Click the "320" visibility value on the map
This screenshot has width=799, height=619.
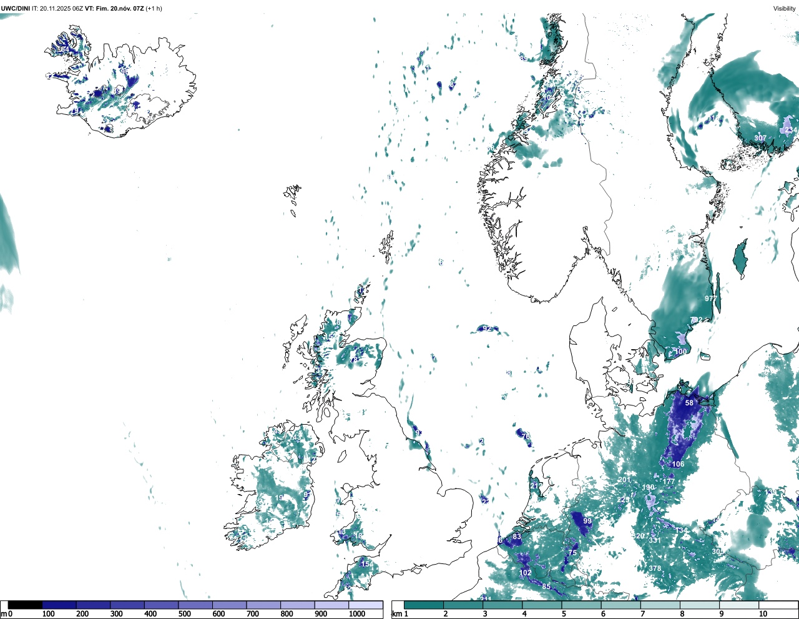click(x=639, y=536)
